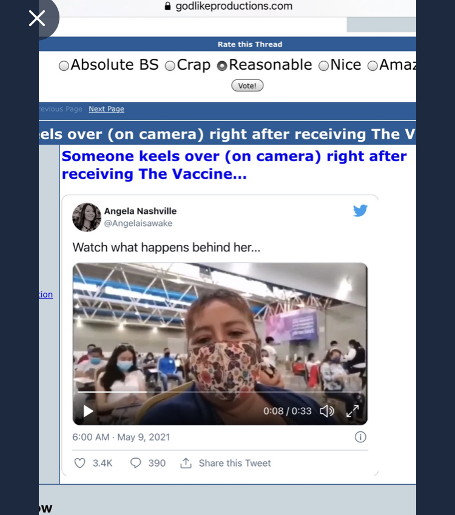Open the @Angelaisawake handle link

(x=138, y=224)
